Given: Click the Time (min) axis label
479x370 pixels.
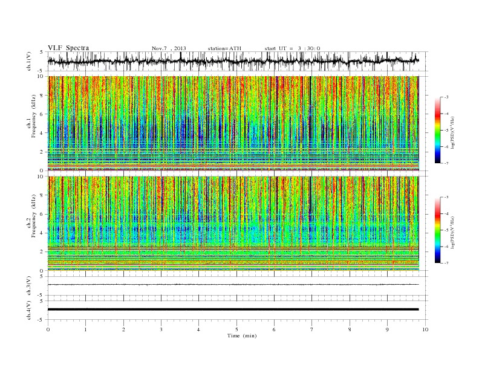Looking at the screenshot, I should click(x=242, y=336).
